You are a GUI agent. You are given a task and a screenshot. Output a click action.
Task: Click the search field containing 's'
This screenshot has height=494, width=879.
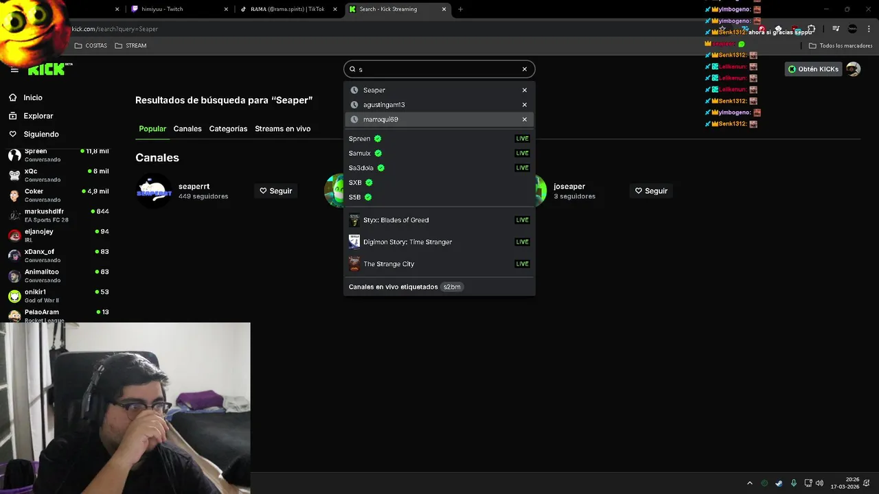[x=439, y=69]
